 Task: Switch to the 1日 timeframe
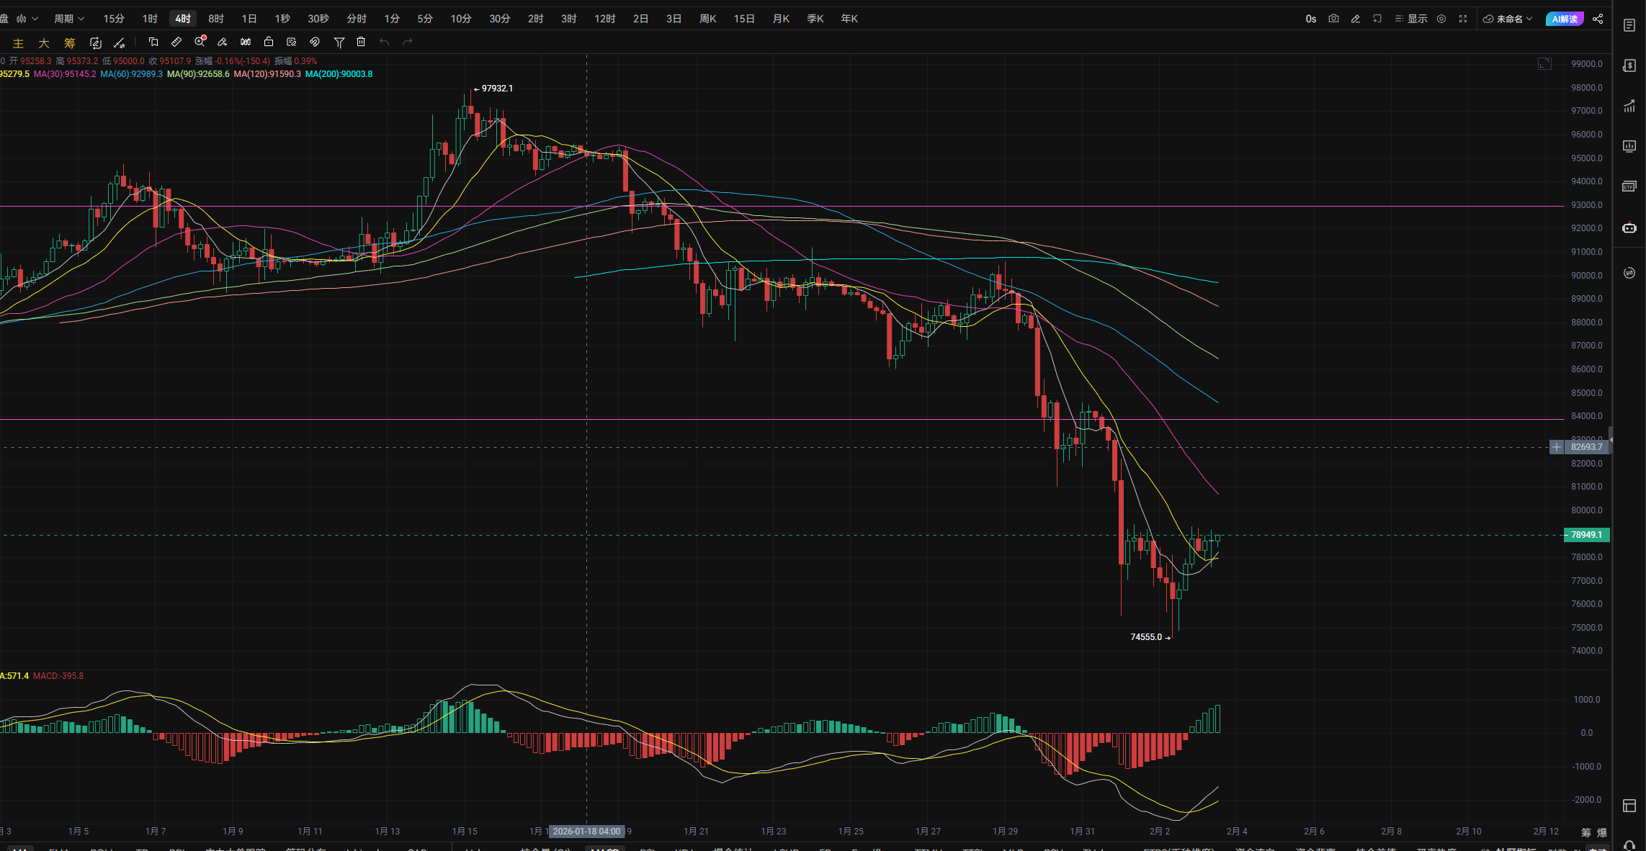tap(249, 19)
